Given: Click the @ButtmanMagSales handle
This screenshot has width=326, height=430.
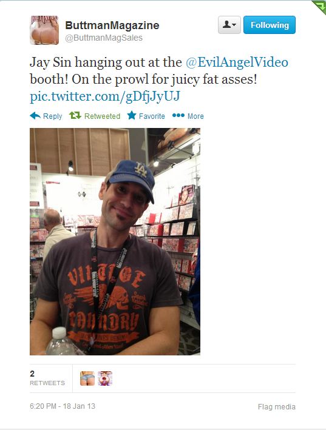Looking at the screenshot, I should pos(104,38).
